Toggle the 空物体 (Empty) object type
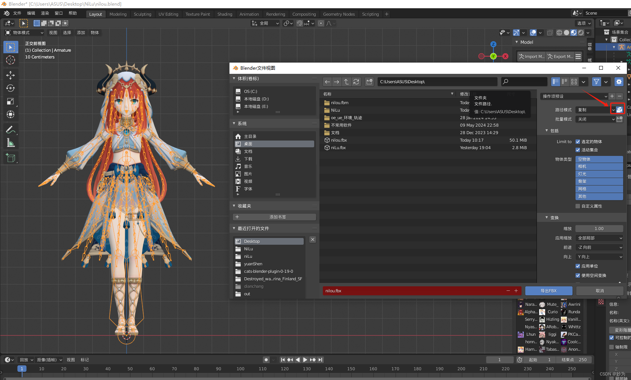 599,159
